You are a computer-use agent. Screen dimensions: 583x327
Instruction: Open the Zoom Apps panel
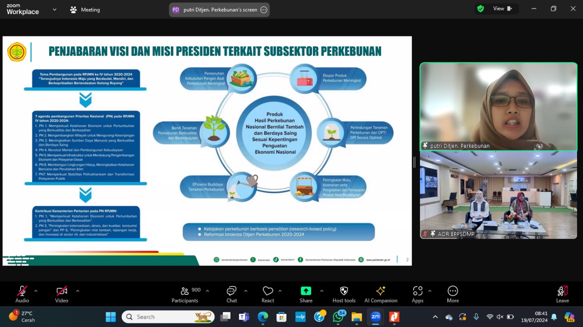click(x=417, y=294)
